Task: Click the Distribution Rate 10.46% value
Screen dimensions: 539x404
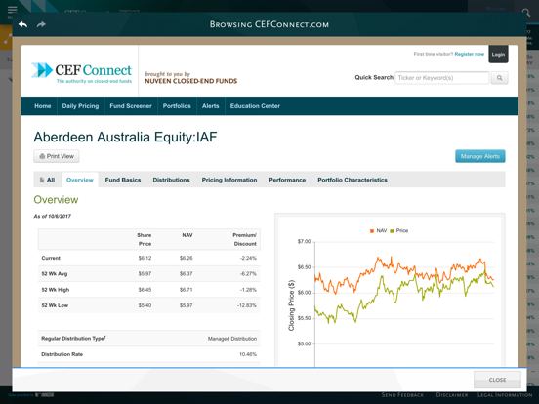Action: (248, 354)
